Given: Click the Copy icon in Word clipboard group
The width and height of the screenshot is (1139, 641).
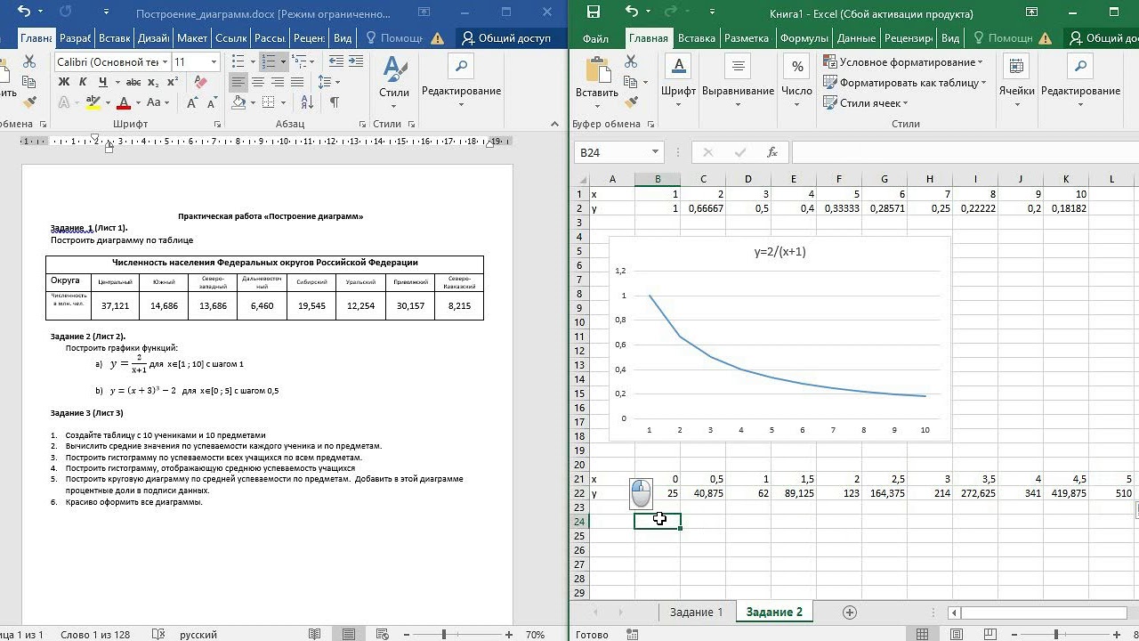Looking at the screenshot, I should 29,82.
